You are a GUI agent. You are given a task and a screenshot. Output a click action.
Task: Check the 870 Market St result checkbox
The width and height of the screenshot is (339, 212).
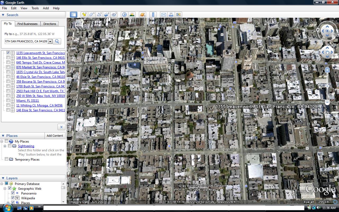(x=8, y=67)
